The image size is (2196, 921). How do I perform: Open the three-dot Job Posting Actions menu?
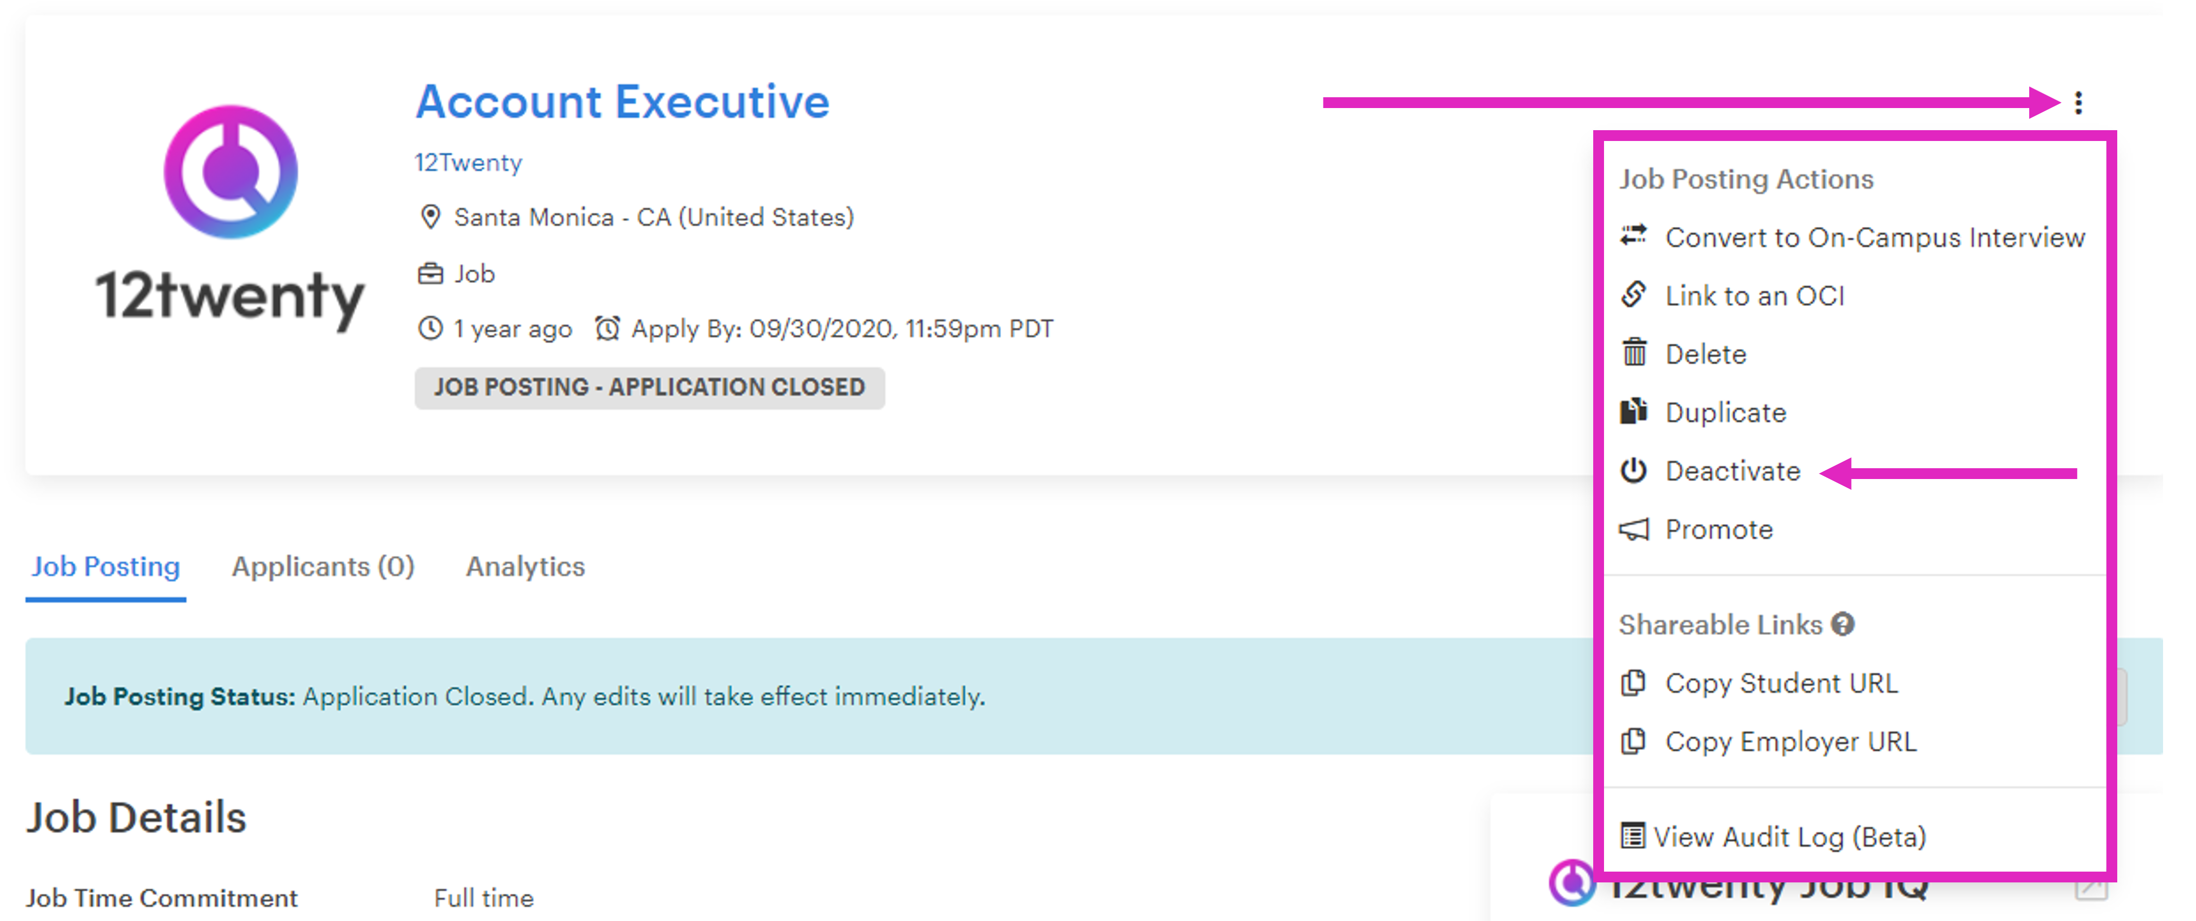(x=2078, y=104)
